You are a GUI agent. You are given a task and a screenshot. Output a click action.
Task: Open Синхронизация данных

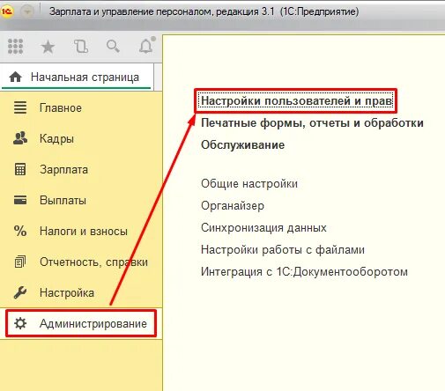point(263,228)
